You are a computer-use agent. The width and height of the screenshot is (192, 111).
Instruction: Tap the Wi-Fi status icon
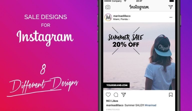click(x=125, y=1)
